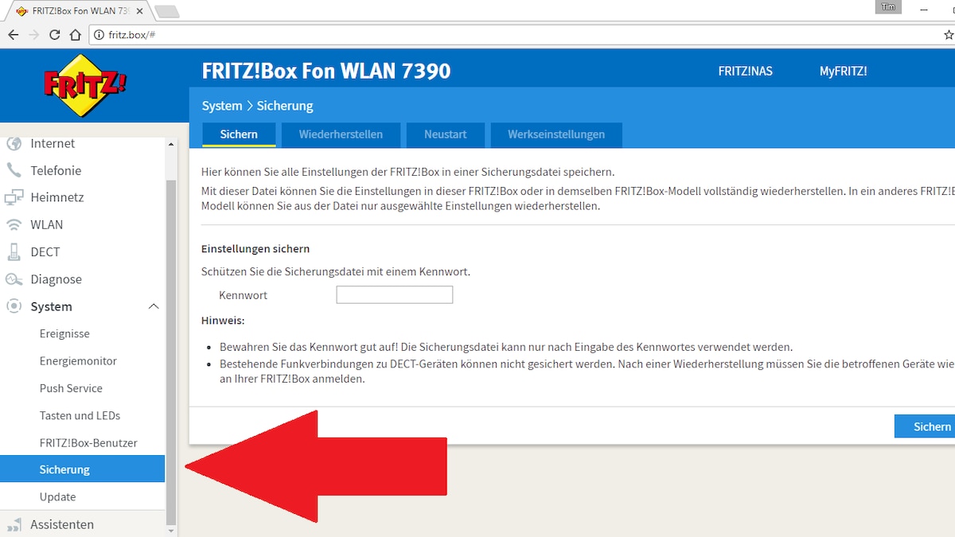The image size is (955, 537).
Task: Select Update in the System submenu
Action: [57, 496]
